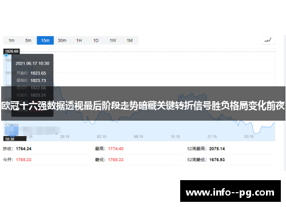Open the chart type line icon

(268, 40)
